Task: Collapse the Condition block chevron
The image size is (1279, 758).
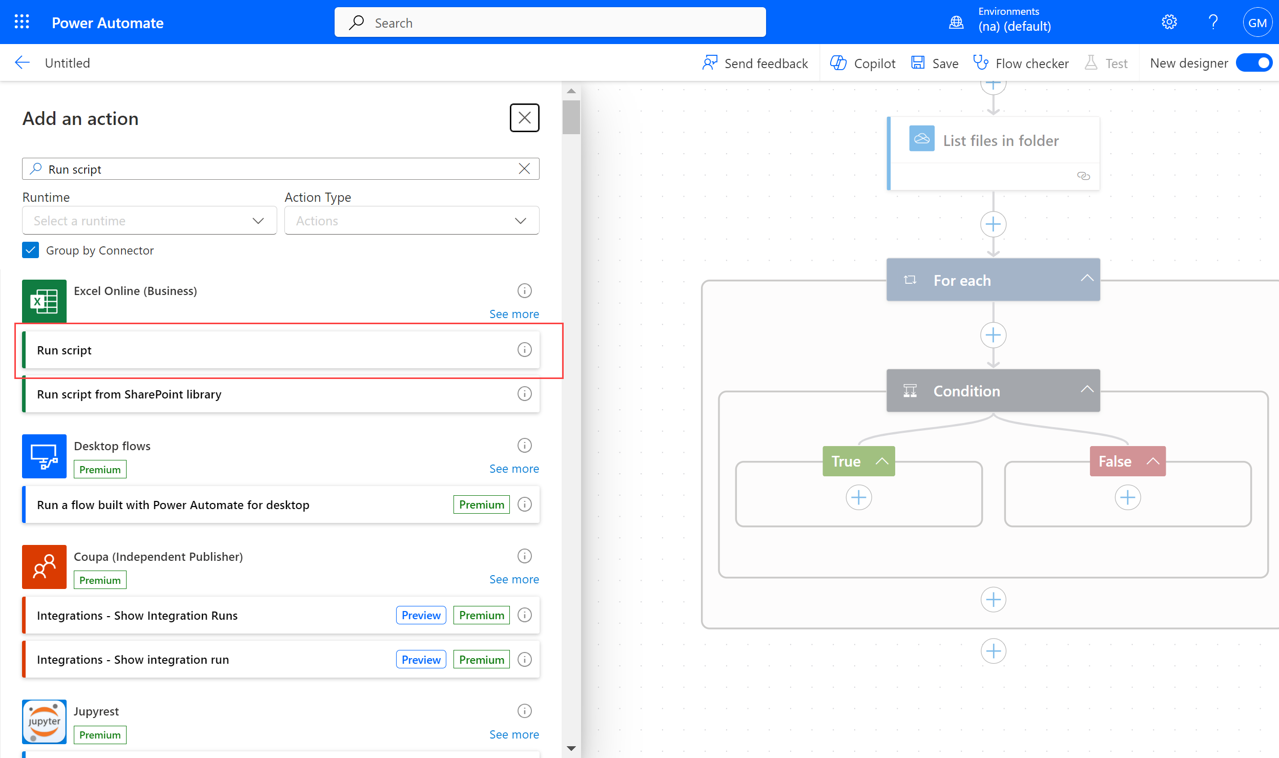Action: 1087,390
